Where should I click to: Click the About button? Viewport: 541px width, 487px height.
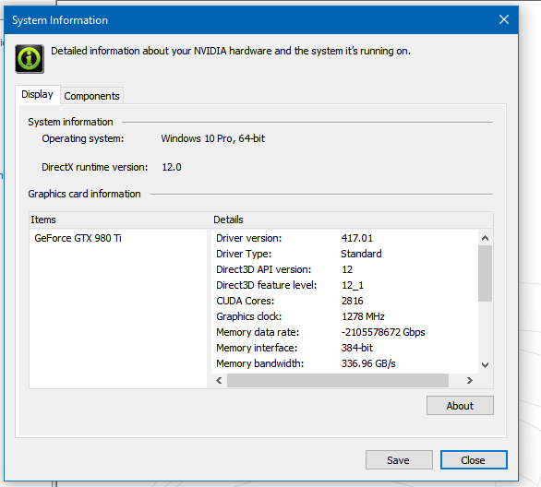(460, 406)
